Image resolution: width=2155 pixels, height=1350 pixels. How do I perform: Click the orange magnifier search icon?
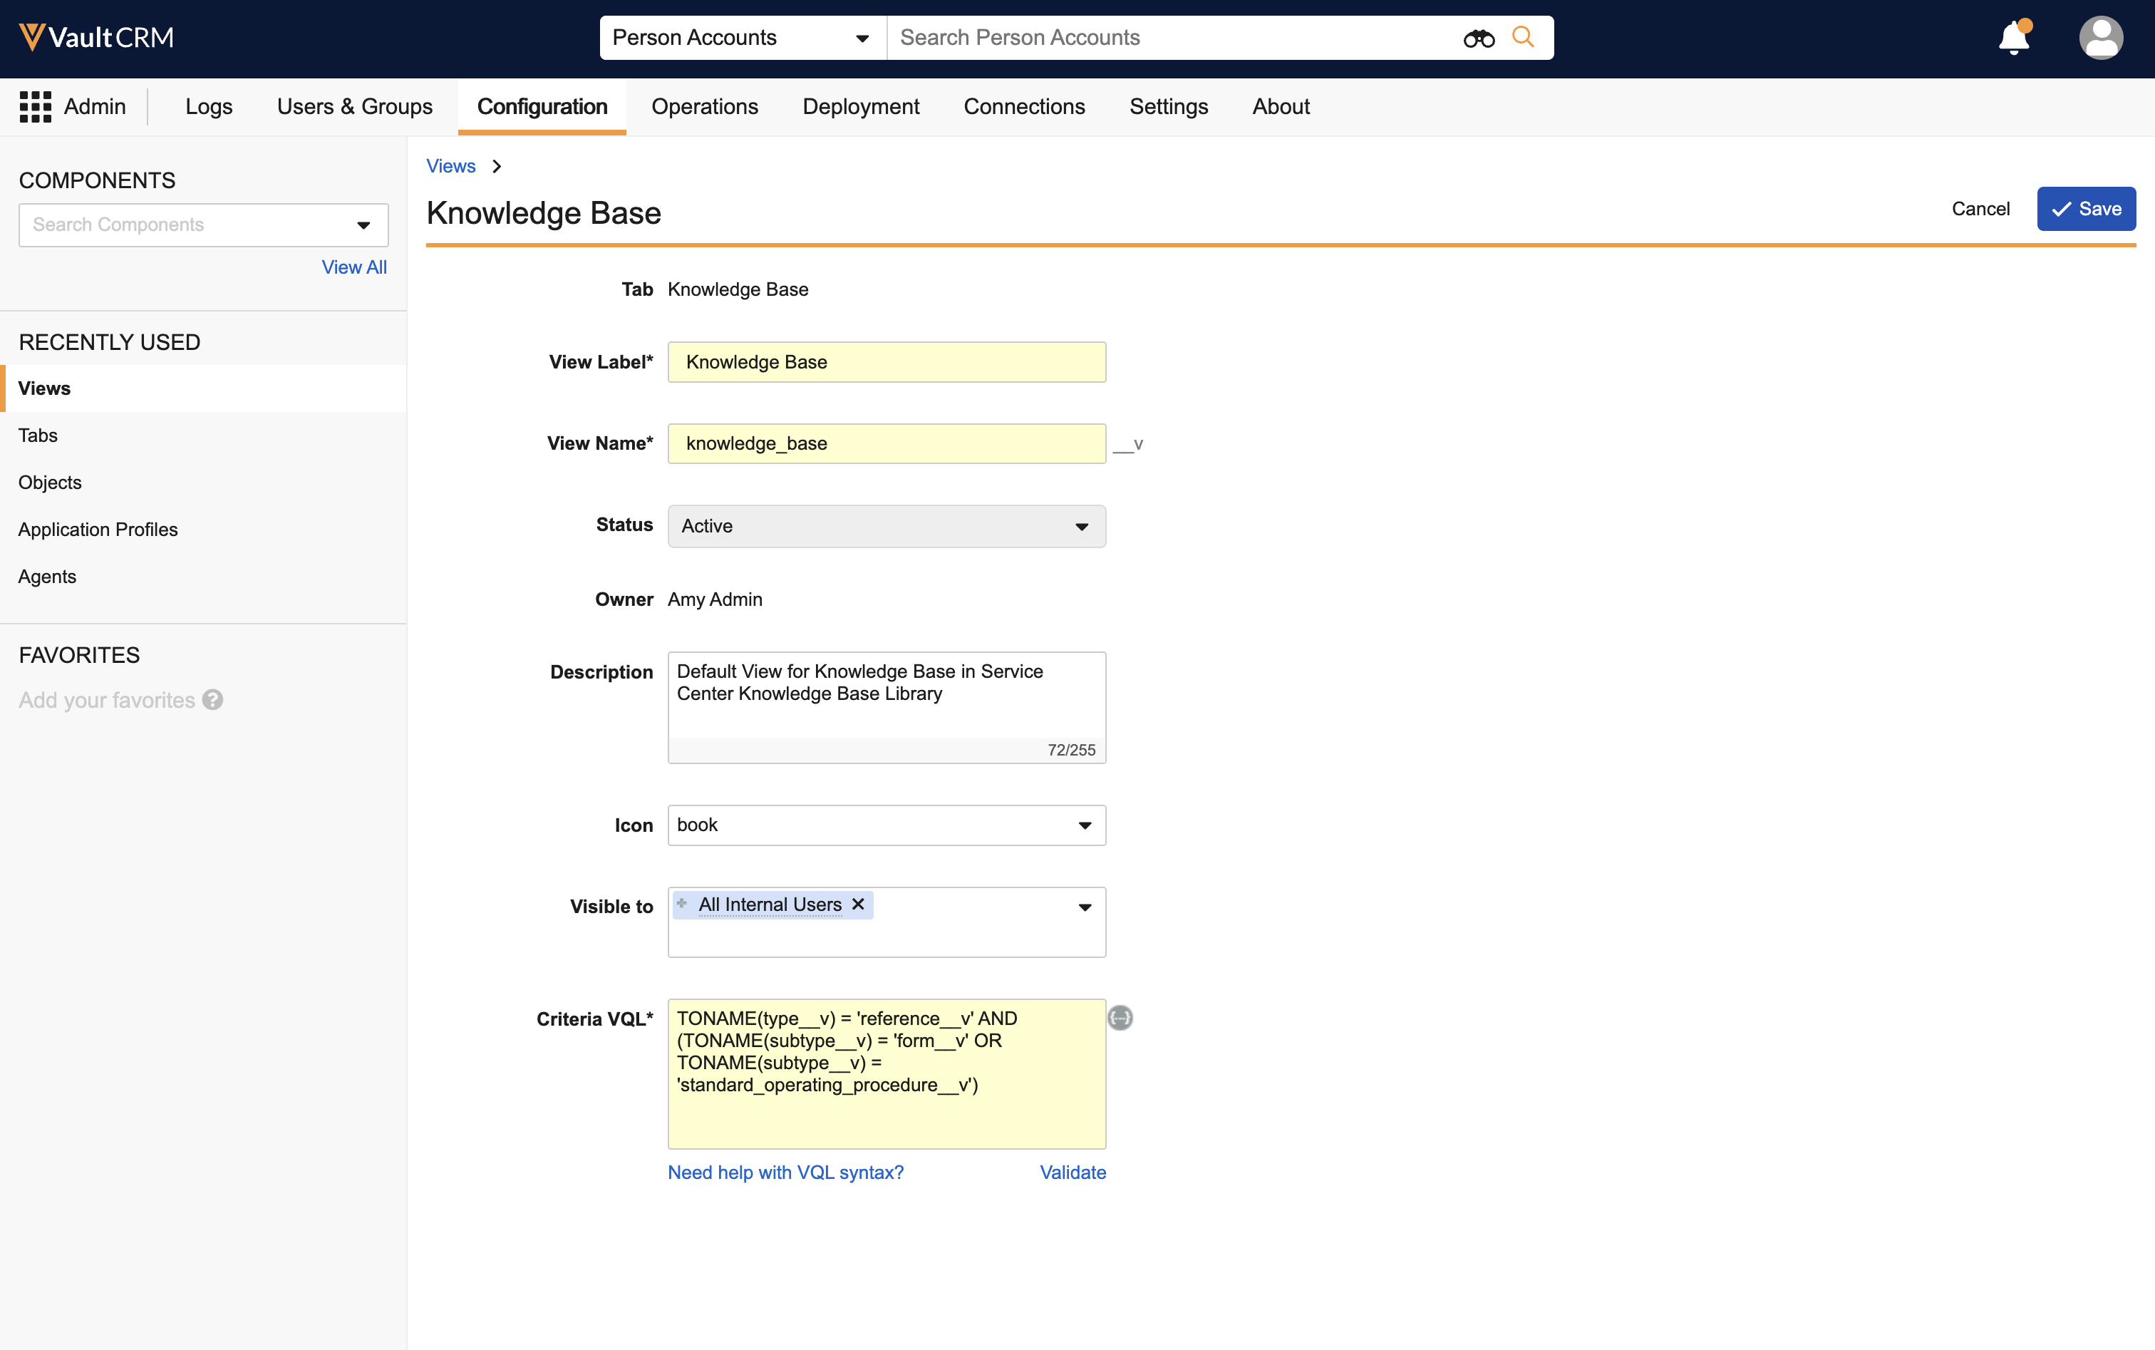[x=1523, y=36]
